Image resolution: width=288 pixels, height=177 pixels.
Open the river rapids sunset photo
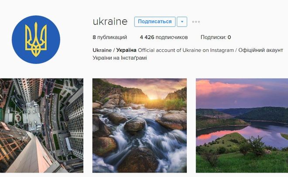[x=140, y=126]
